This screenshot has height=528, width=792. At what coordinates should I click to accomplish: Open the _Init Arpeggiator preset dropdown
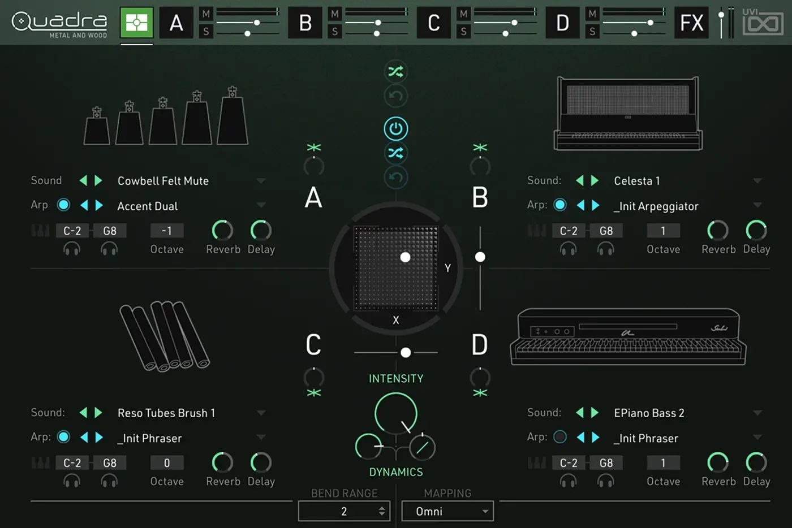point(757,205)
